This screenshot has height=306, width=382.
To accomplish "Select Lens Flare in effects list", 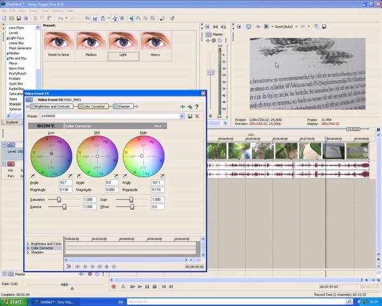I will (x=17, y=28).
